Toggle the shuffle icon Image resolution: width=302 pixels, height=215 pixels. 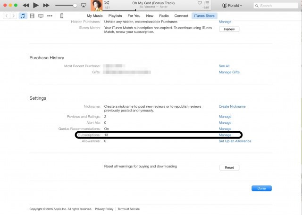coord(107,3)
